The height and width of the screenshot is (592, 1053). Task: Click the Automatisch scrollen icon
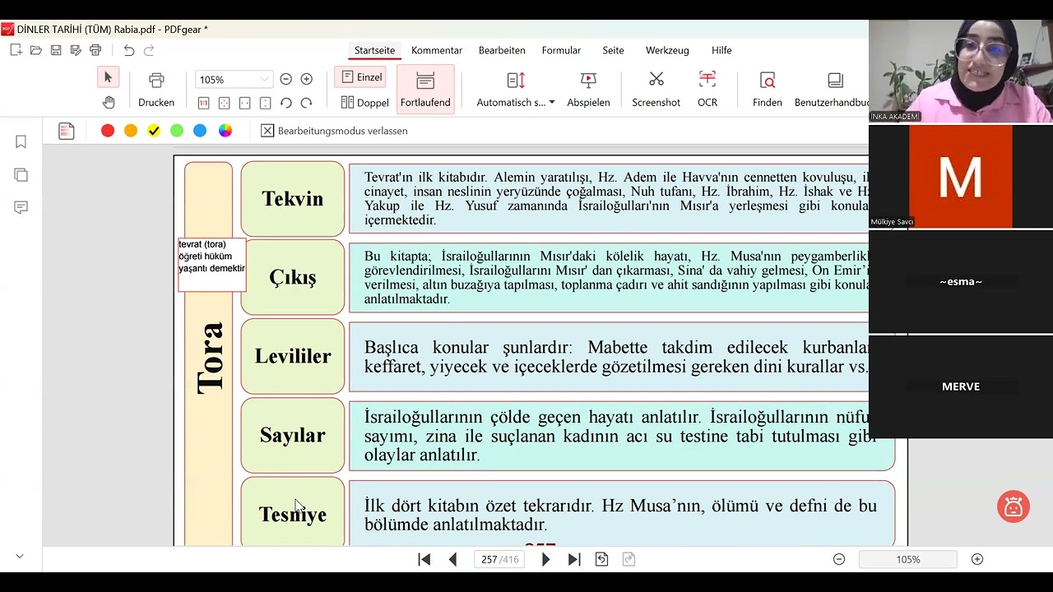coord(516,81)
